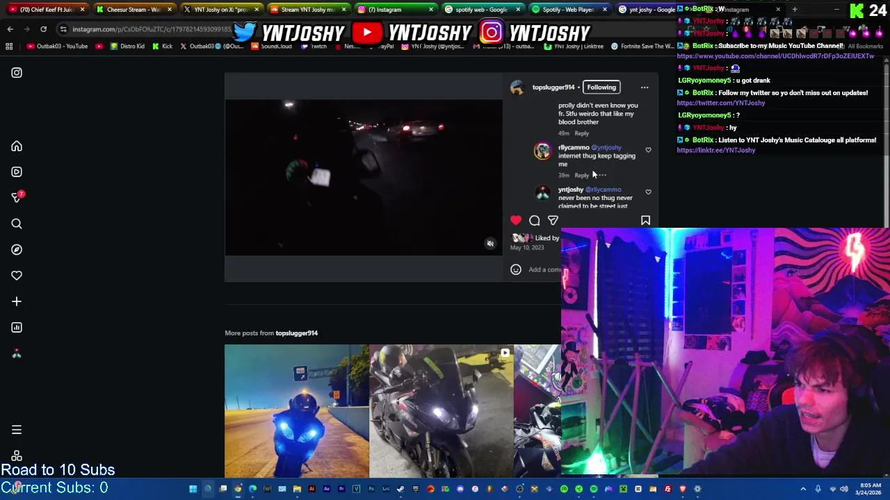Open the topslugger914 username in post header

pyautogui.click(x=553, y=87)
